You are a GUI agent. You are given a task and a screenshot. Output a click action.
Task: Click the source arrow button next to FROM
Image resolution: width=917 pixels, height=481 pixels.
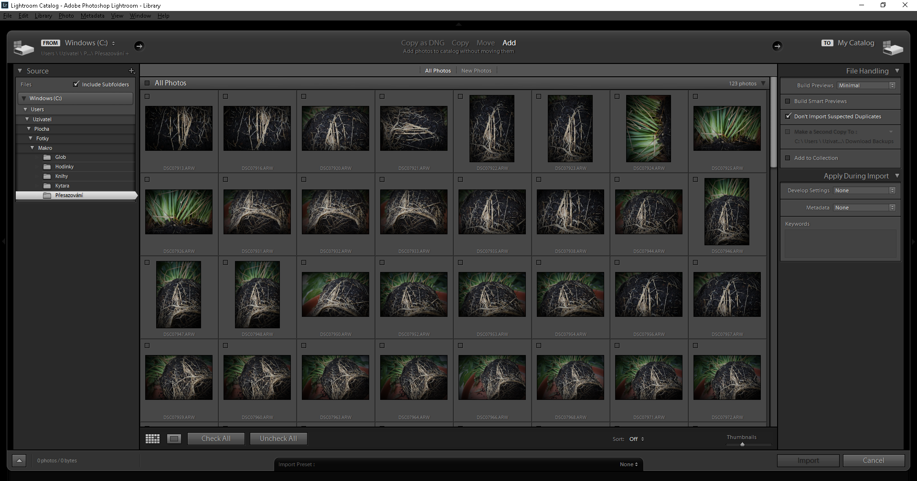[139, 46]
